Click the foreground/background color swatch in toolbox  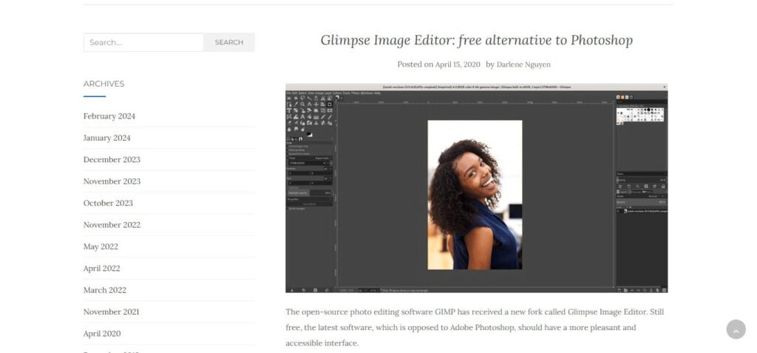click(310, 135)
